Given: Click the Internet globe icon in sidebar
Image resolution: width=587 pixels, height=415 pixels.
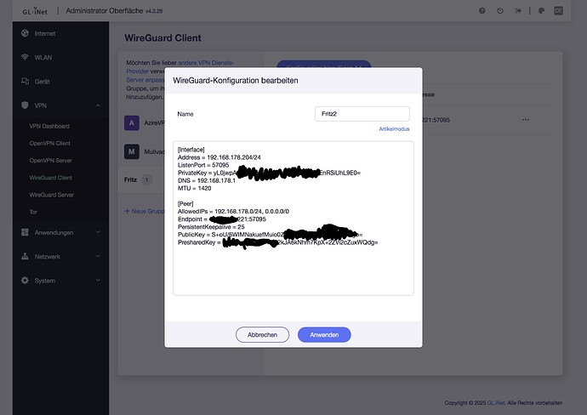Looking at the screenshot, I should coord(25,33).
